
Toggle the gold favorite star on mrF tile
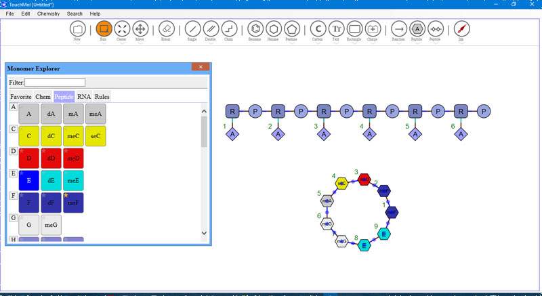click(66, 196)
